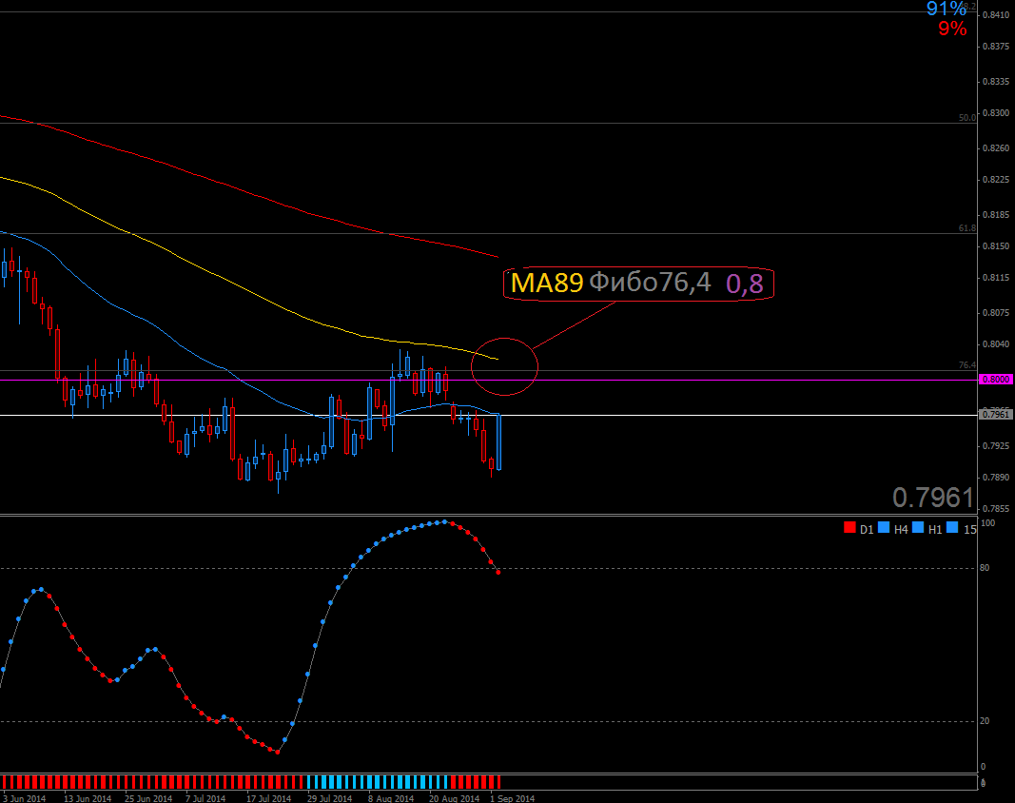Click the large grey 0.7961 price display
Viewport: 1015px width, 803px height.
[x=933, y=498]
